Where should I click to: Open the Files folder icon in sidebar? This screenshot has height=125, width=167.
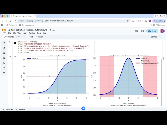point(4,68)
